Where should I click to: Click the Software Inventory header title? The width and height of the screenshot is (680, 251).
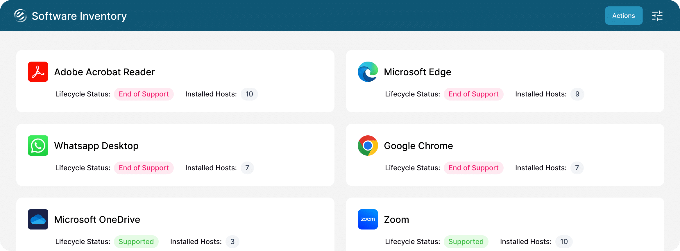[79, 16]
